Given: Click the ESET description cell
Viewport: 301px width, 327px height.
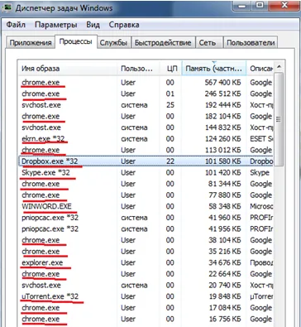Looking at the screenshot, I should tap(261, 138).
